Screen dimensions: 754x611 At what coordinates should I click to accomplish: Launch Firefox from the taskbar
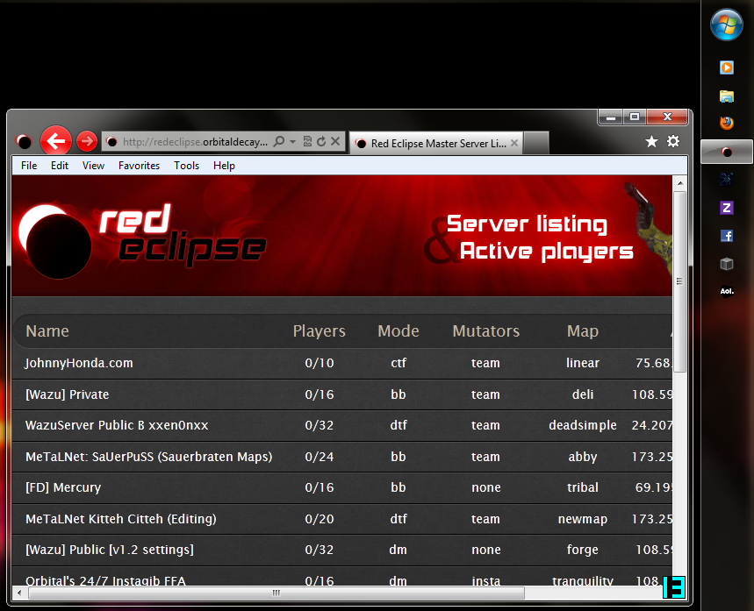coord(727,123)
